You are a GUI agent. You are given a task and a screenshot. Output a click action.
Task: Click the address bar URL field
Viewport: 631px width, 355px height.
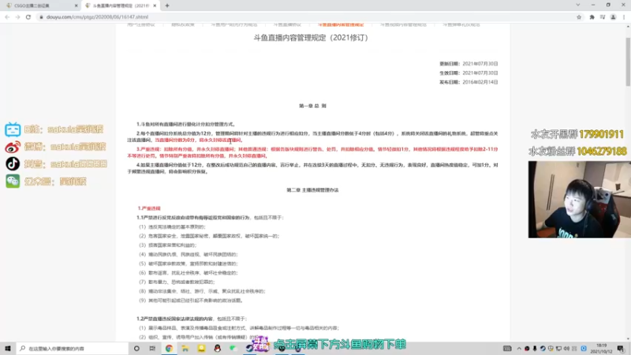coord(310,17)
